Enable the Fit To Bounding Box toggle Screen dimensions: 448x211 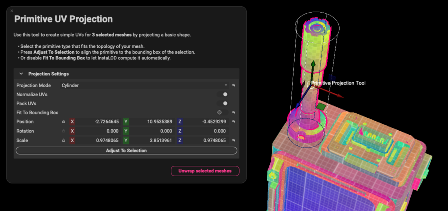220,112
